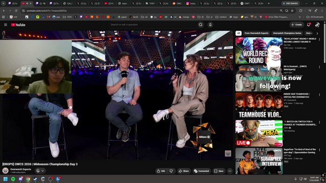Click the Create button
The image size is (326, 183).
296,25
